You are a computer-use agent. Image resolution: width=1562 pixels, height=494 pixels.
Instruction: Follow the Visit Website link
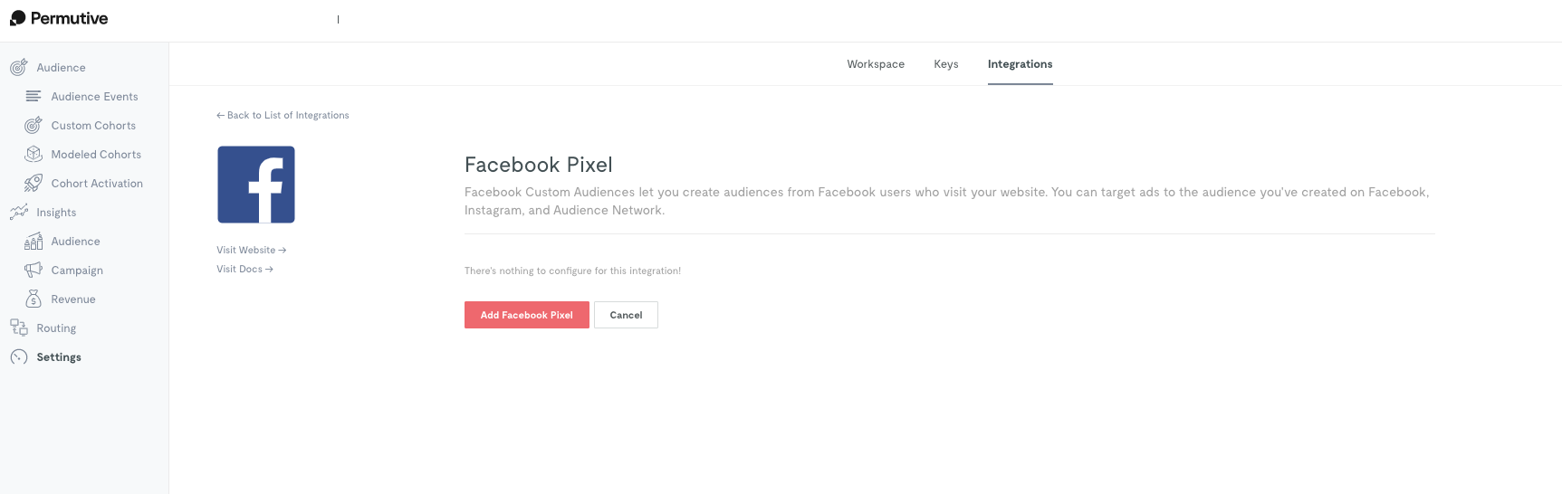[251, 250]
